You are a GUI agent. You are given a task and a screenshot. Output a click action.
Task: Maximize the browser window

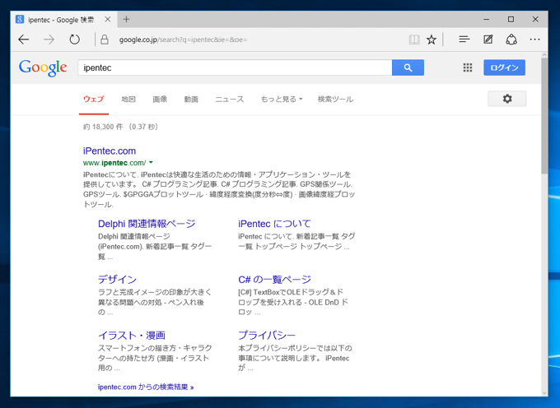point(511,19)
